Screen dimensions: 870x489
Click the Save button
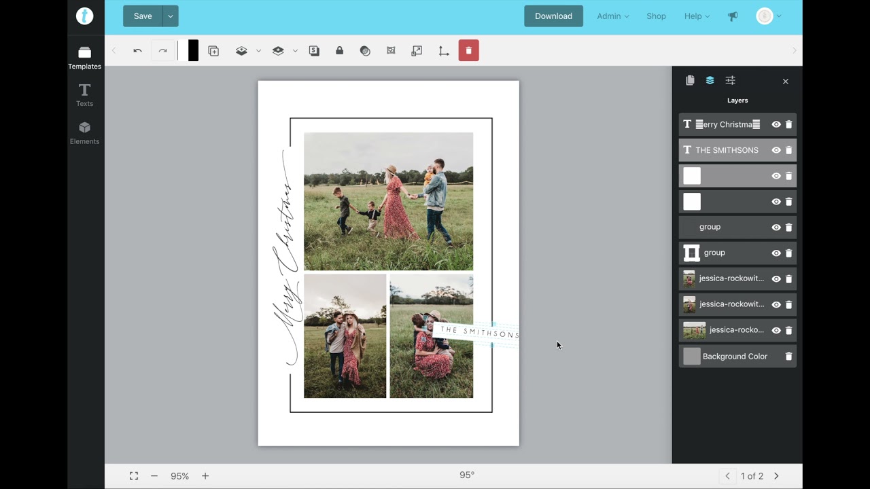click(143, 16)
